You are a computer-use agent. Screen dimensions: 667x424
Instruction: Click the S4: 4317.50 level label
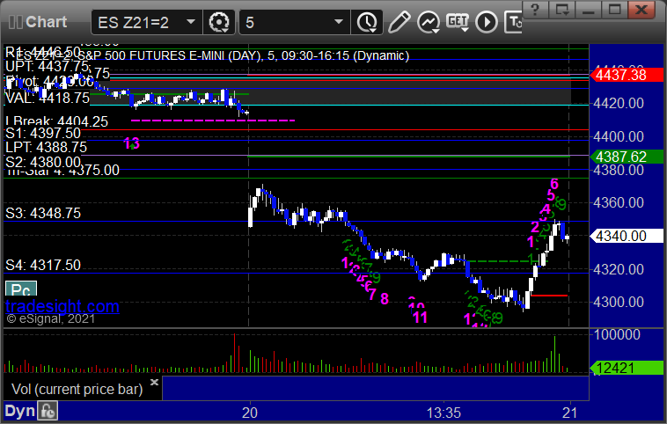(43, 265)
